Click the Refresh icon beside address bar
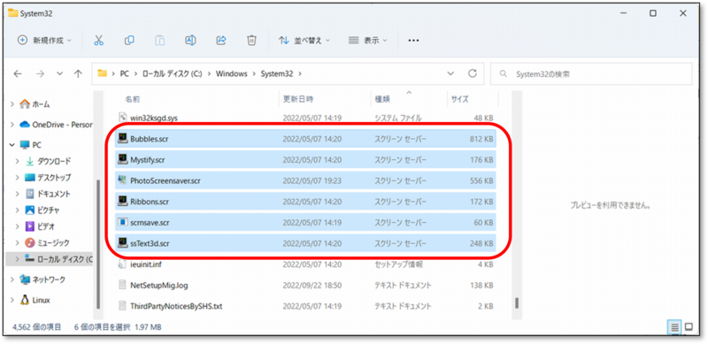Screen dimensions: 708x344 click(473, 73)
